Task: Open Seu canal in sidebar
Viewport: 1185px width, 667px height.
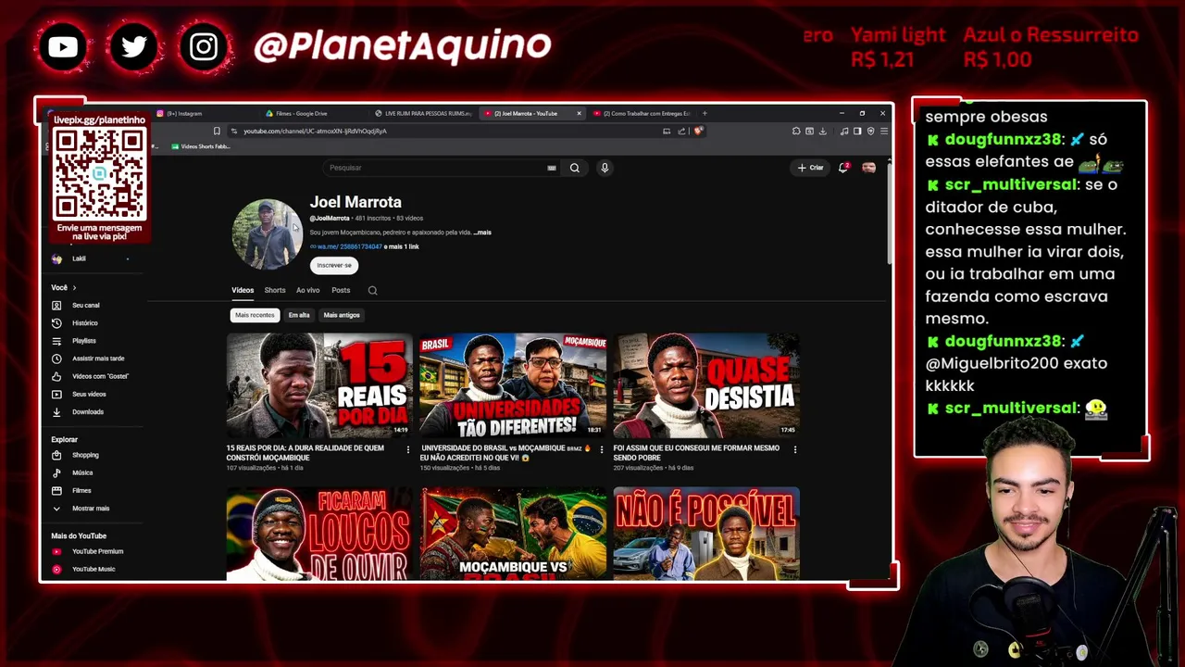Action: coord(86,306)
